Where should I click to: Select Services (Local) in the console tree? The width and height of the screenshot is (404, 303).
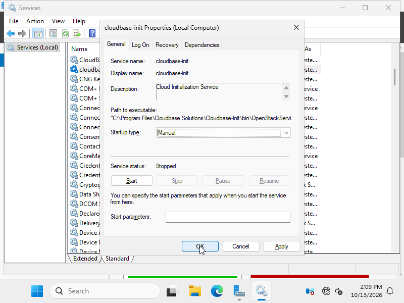[x=33, y=47]
